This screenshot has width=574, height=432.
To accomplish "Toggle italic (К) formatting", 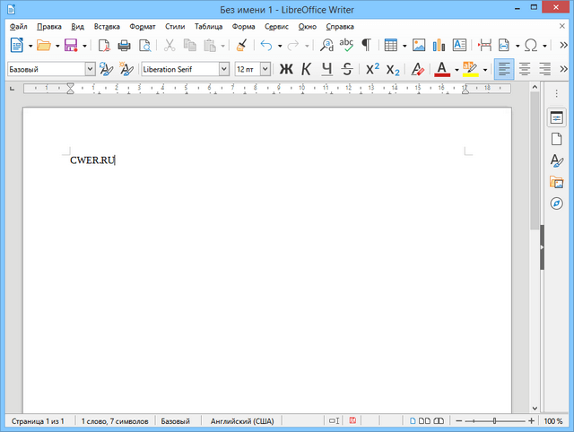I will coord(307,69).
